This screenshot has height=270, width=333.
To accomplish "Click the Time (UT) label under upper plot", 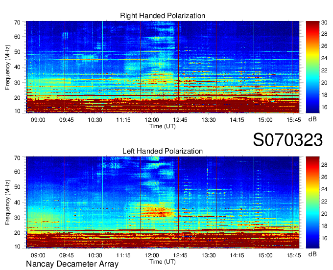I will (163, 126).
